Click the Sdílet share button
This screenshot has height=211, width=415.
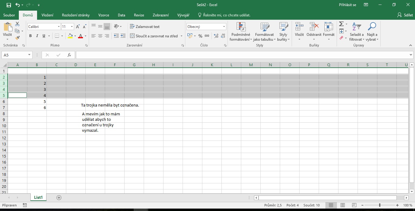click(405, 15)
